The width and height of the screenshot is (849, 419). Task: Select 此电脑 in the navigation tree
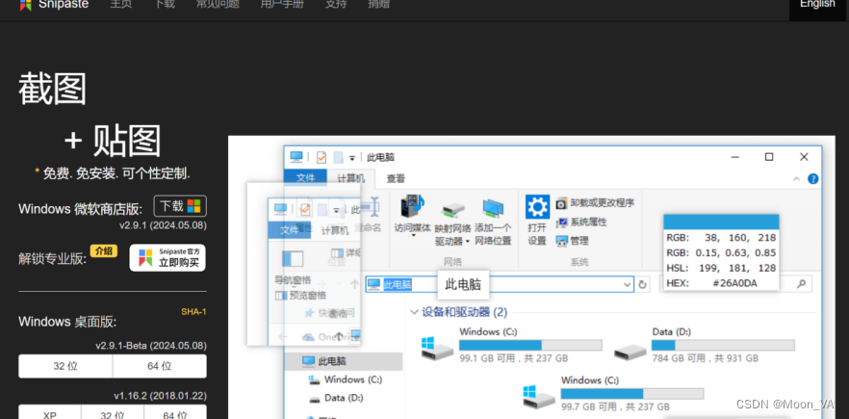tap(344, 361)
